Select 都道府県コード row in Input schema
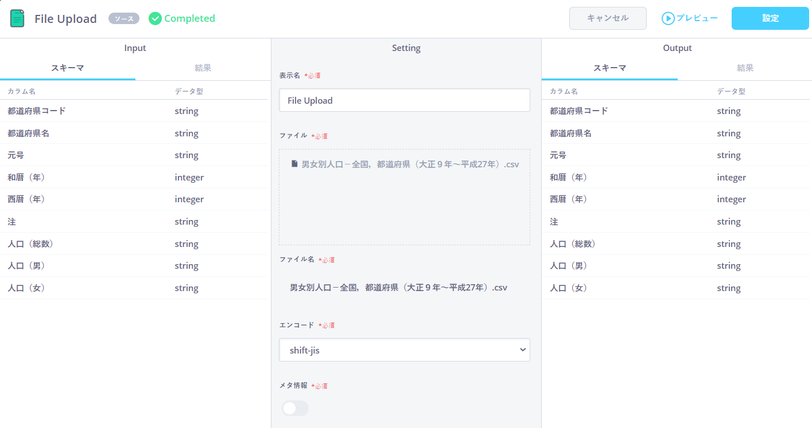The height and width of the screenshot is (428, 812). click(x=134, y=111)
